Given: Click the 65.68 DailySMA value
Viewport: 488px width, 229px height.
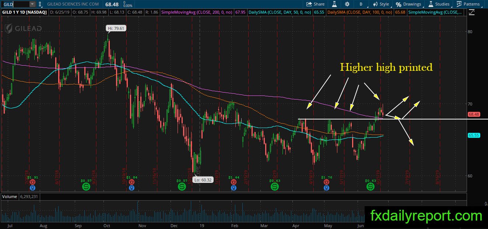Looking at the screenshot, I should point(400,12).
